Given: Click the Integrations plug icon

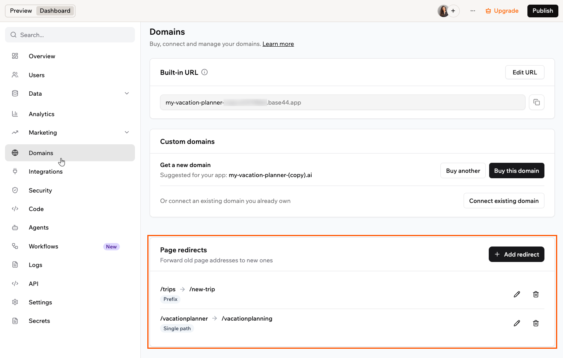Looking at the screenshot, I should tap(15, 171).
